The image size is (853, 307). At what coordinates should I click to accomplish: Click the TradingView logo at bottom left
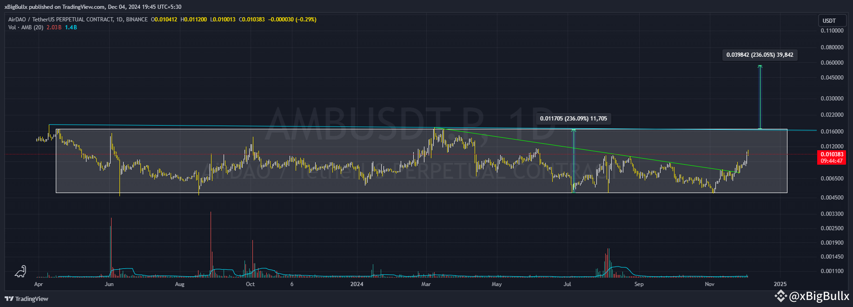26,299
